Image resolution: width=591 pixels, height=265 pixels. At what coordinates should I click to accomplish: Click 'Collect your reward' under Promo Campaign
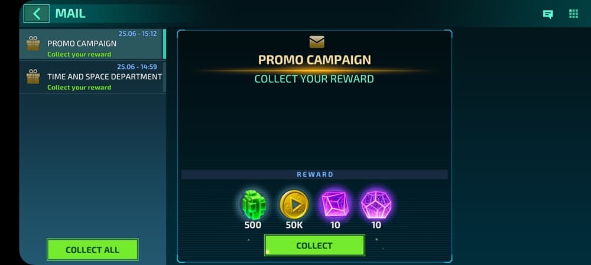[79, 54]
